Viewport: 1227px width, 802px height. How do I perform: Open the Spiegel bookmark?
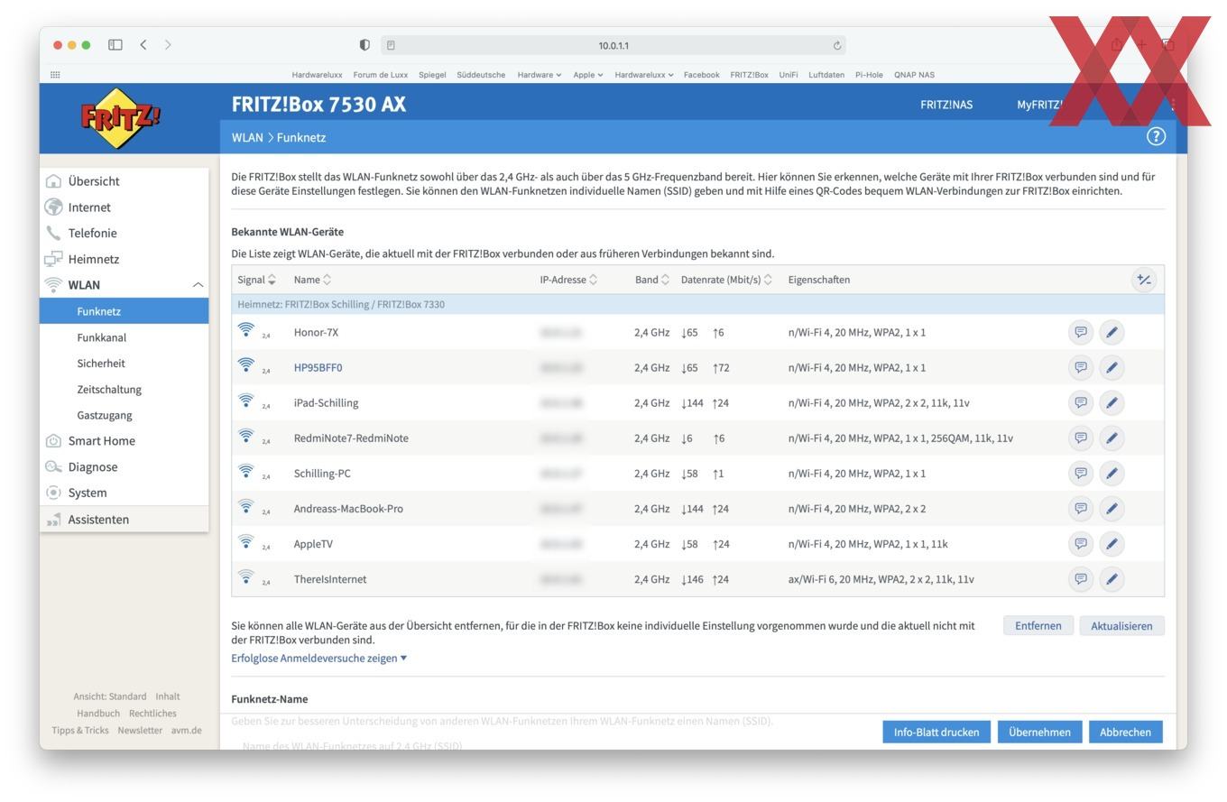pos(432,74)
